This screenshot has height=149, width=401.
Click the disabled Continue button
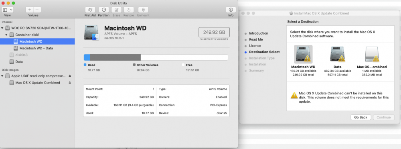pyautogui.click(x=383, y=117)
